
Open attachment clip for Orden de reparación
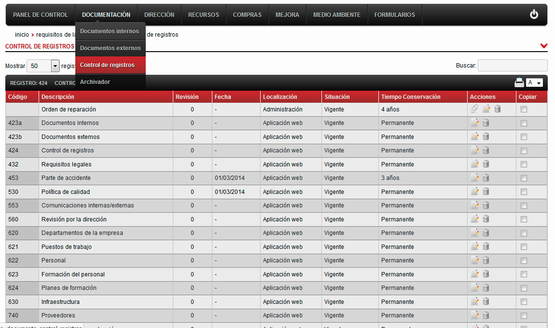474,109
